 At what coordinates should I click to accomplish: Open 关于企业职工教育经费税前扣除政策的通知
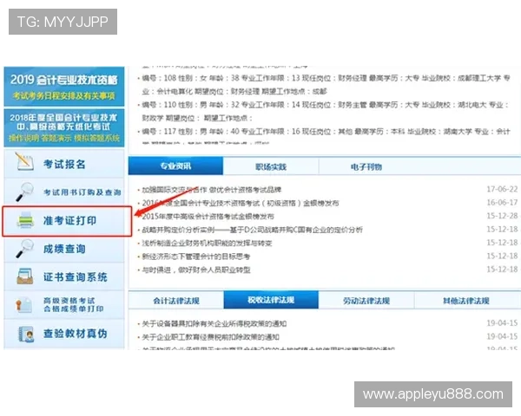point(211,337)
